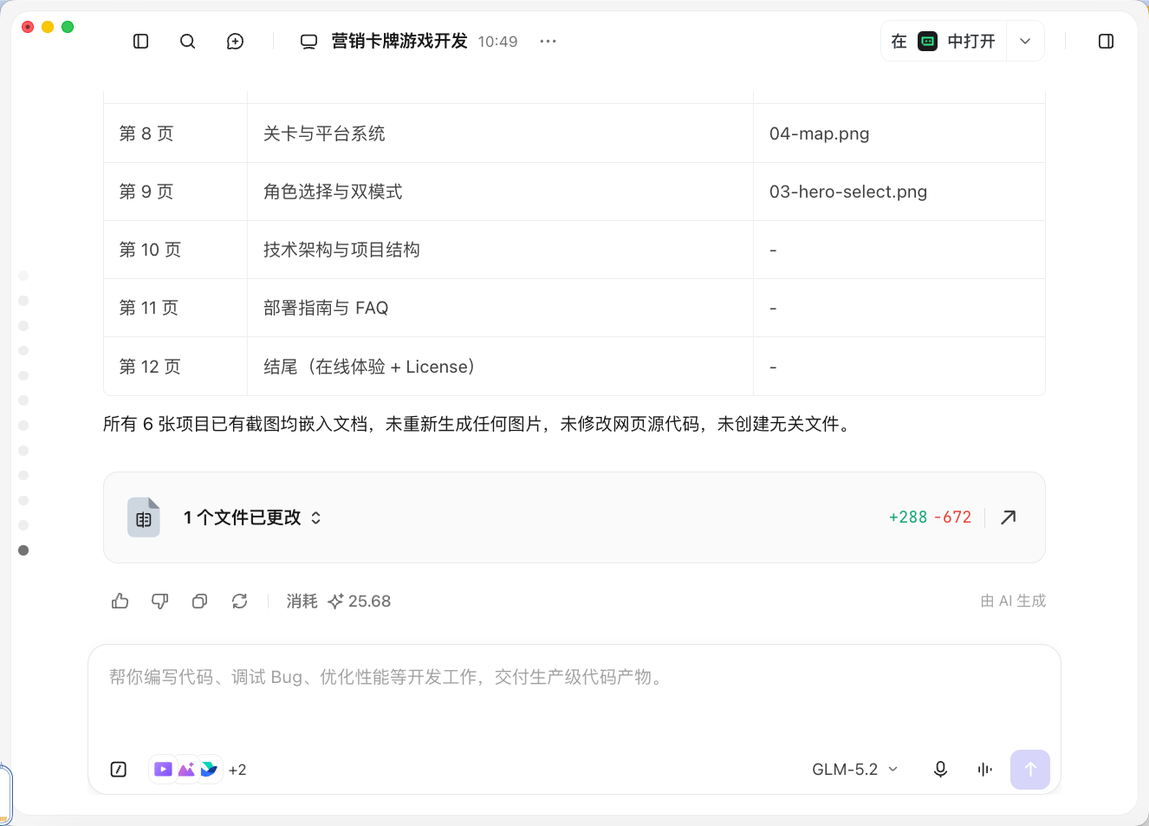Click the document icon in the file change card
Image resolution: width=1149 pixels, height=826 pixels.
click(144, 517)
